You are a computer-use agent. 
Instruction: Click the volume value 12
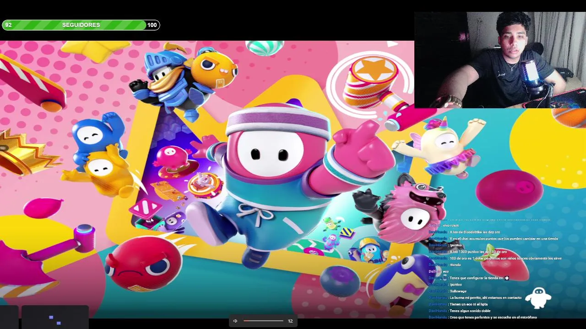[290, 321]
